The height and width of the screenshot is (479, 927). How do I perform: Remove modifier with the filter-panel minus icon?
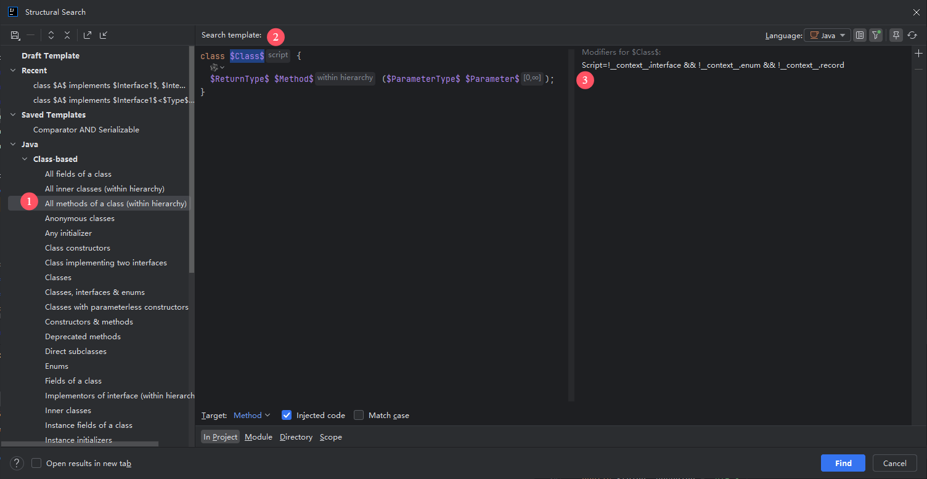pyautogui.click(x=919, y=69)
